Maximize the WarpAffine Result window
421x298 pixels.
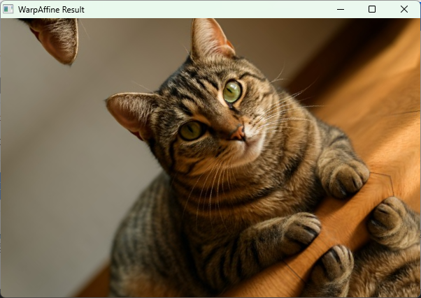372,9
